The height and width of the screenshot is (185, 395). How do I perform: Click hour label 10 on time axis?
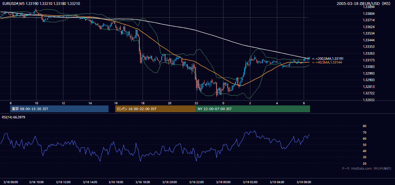36,103
